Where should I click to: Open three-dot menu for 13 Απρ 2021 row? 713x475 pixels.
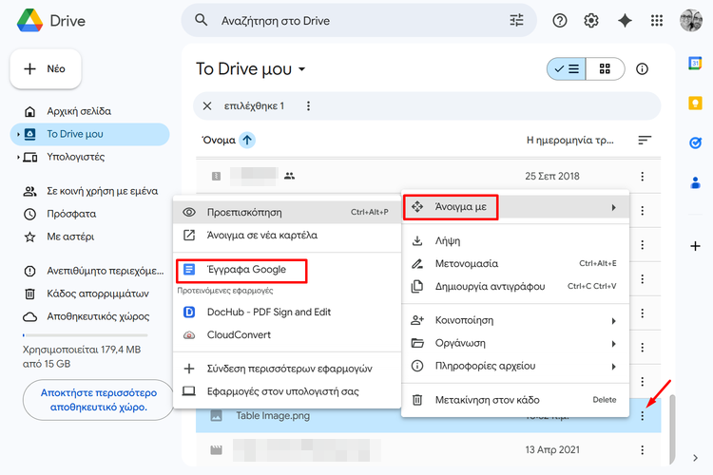pyautogui.click(x=642, y=450)
